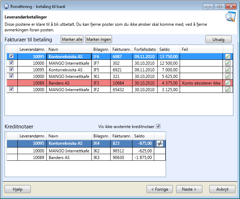Click link icon on credit note IK4
The image size is (240, 199).
click(x=160, y=143)
